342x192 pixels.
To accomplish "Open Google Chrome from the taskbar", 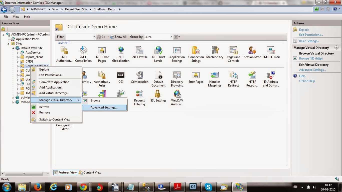I will pos(83,187).
